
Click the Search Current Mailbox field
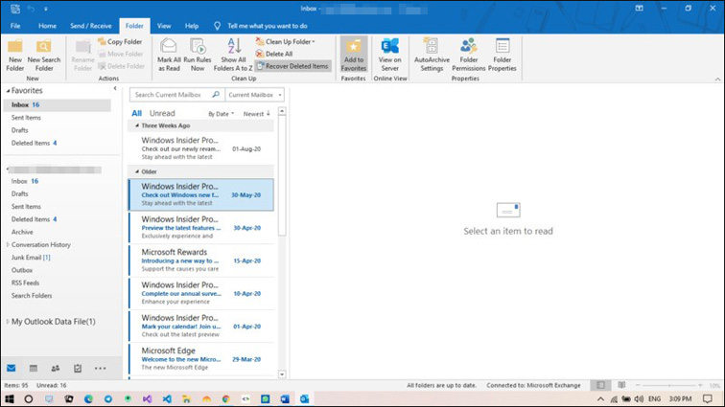(177, 95)
